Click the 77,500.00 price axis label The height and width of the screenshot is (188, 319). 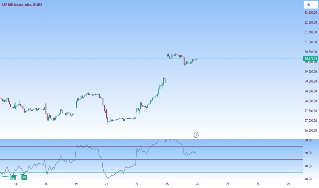pyautogui.click(x=311, y=111)
